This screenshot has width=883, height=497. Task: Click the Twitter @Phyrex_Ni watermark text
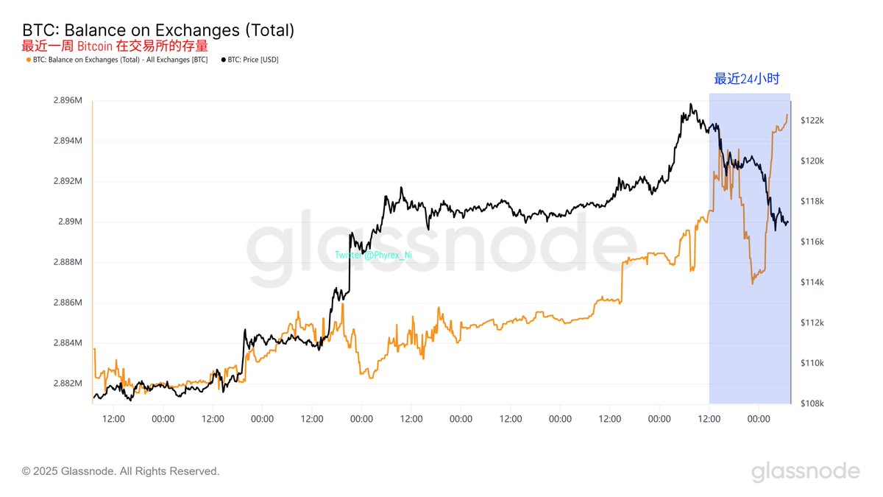click(374, 255)
